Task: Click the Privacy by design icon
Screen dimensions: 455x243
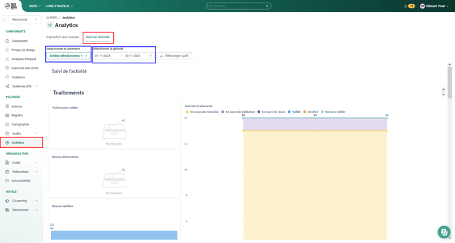Action: 7,50
